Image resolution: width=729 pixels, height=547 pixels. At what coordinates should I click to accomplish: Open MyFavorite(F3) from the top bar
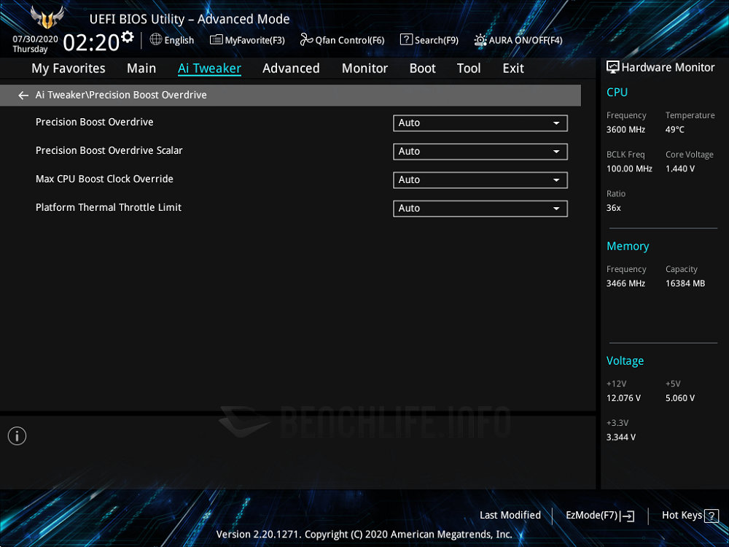247,40
